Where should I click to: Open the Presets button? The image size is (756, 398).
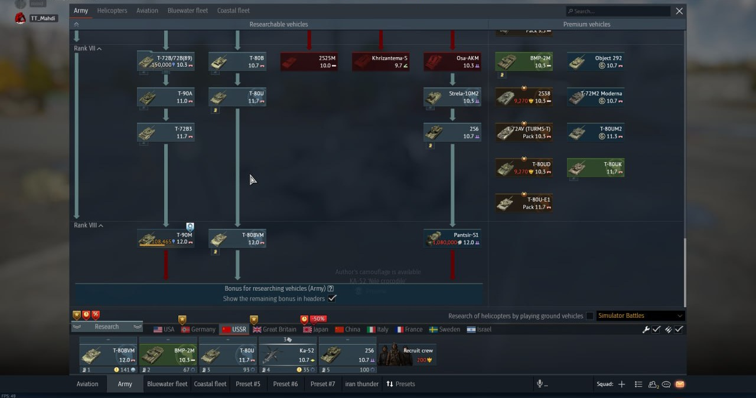(400, 384)
